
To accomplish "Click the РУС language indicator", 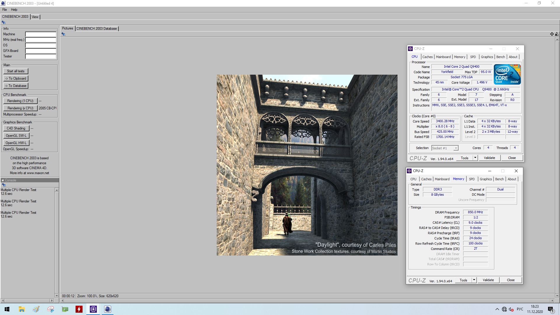I will pos(520,309).
